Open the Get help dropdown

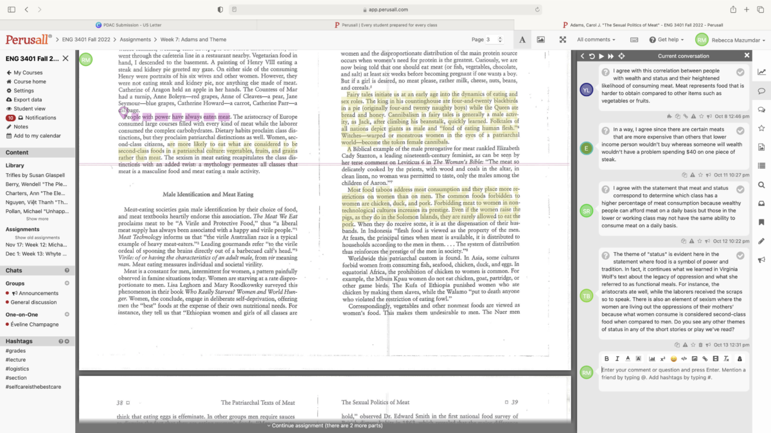tap(666, 40)
